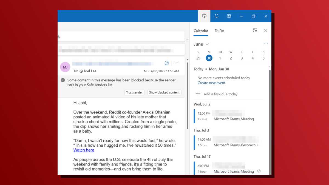Click the remove icon beside Joel Lee
Image resolution: width=329 pixels, height=185 pixels.
click(81, 71)
